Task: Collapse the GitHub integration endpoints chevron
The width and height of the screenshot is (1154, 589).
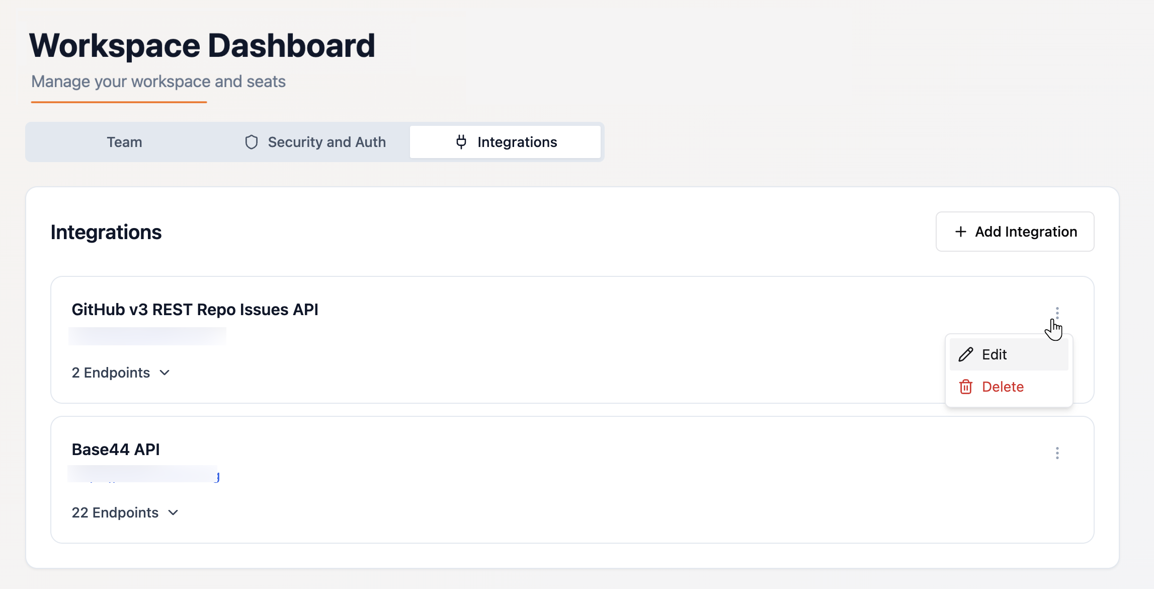Action: pyautogui.click(x=164, y=373)
